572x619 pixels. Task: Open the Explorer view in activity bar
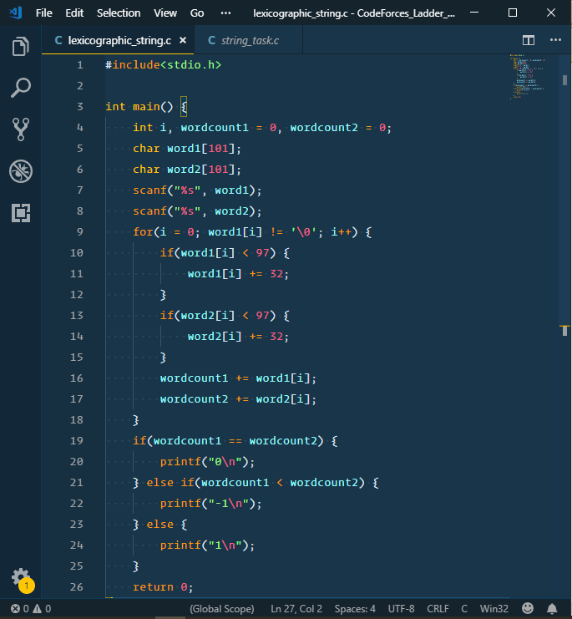point(21,46)
